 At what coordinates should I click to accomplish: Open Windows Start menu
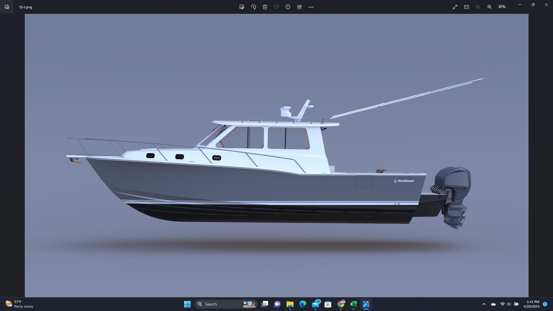[x=187, y=304]
